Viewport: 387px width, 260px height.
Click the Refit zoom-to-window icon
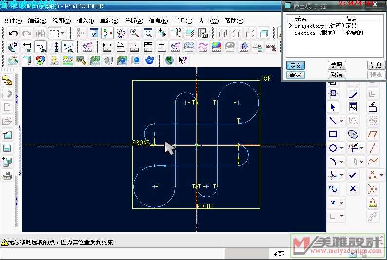click(x=148, y=33)
